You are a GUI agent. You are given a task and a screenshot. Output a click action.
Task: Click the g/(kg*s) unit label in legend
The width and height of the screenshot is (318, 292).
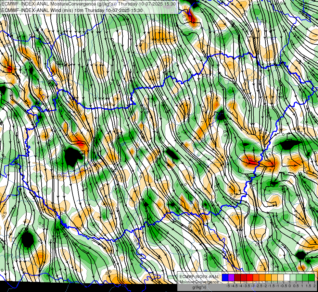coord(199,287)
